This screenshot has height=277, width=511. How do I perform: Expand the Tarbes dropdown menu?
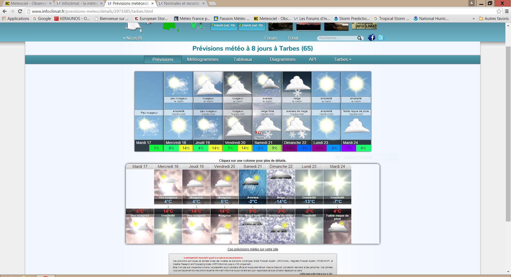click(x=343, y=59)
